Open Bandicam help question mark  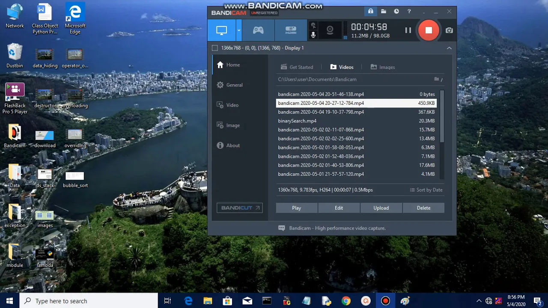click(409, 12)
